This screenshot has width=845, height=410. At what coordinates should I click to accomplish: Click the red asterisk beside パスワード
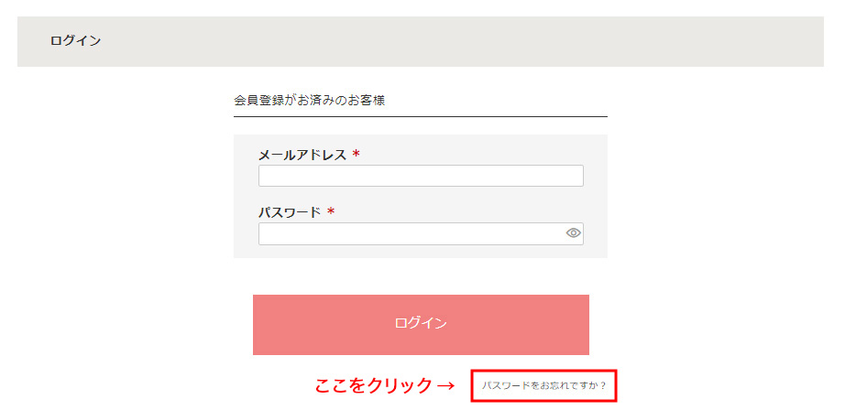click(x=331, y=212)
